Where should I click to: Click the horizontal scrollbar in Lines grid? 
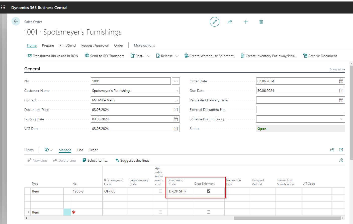point(287,218)
